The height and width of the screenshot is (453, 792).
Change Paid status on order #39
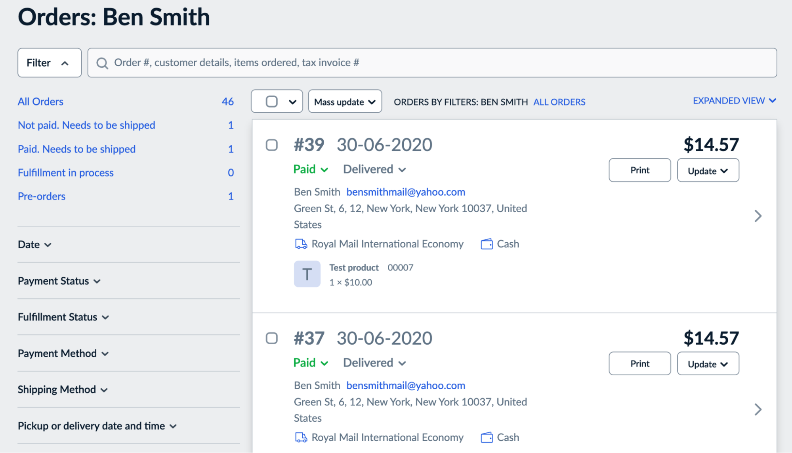(x=311, y=169)
